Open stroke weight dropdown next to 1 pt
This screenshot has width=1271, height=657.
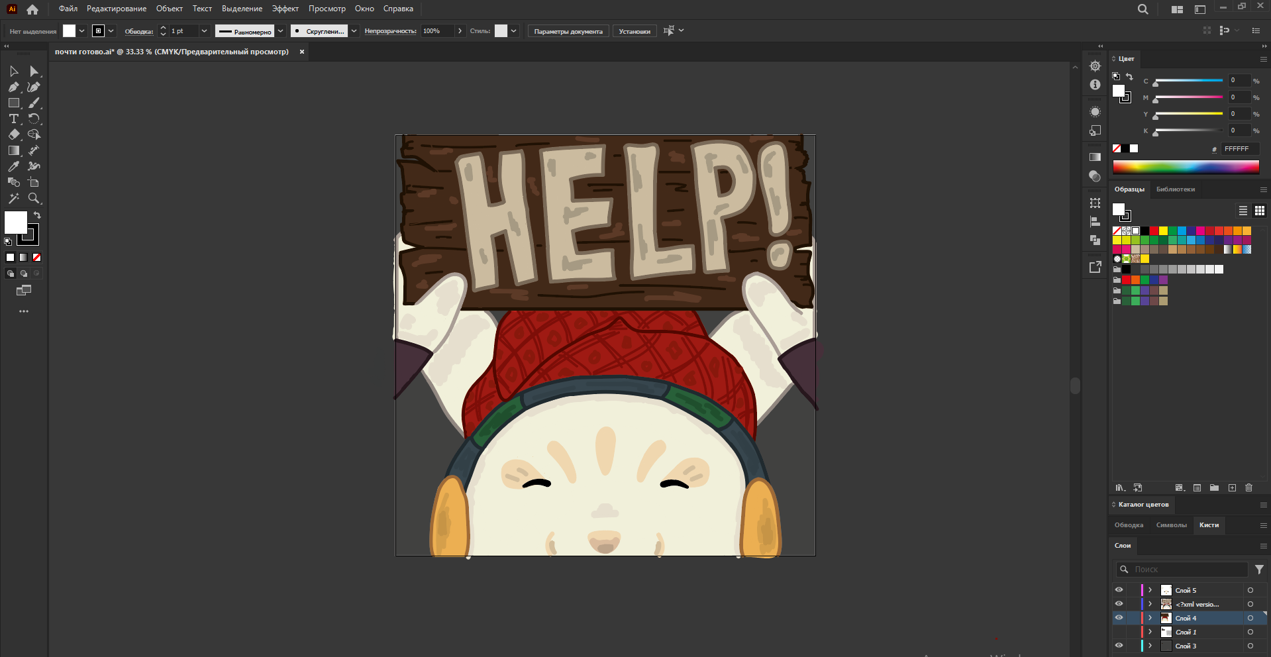click(204, 31)
